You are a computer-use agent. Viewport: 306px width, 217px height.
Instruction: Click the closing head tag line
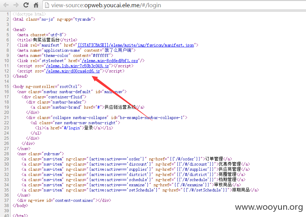[x=20, y=76]
